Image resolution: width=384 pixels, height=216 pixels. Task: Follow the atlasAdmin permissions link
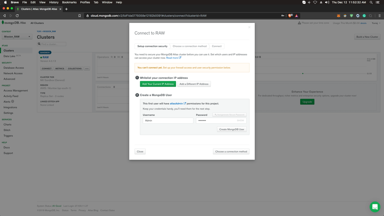[x=176, y=103]
